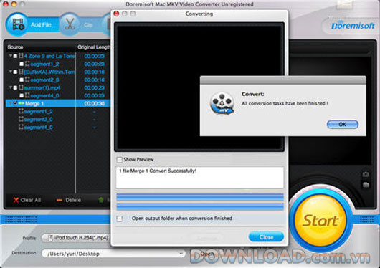The image size is (380, 268).
Task: Click the Clear All label
Action: pyautogui.click(x=31, y=200)
